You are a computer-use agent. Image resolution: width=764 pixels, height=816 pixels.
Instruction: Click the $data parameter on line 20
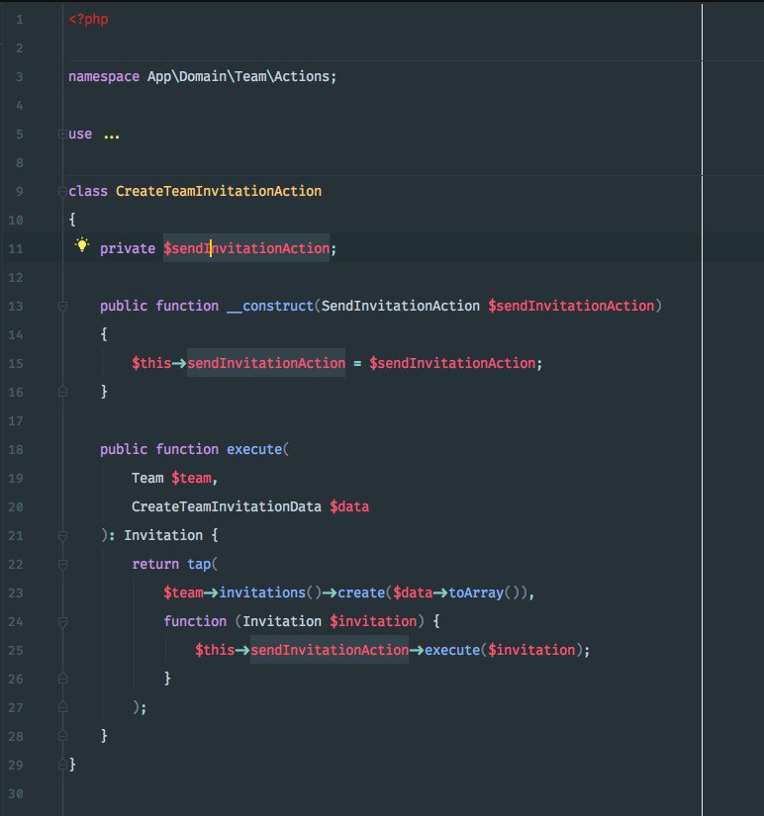click(349, 506)
